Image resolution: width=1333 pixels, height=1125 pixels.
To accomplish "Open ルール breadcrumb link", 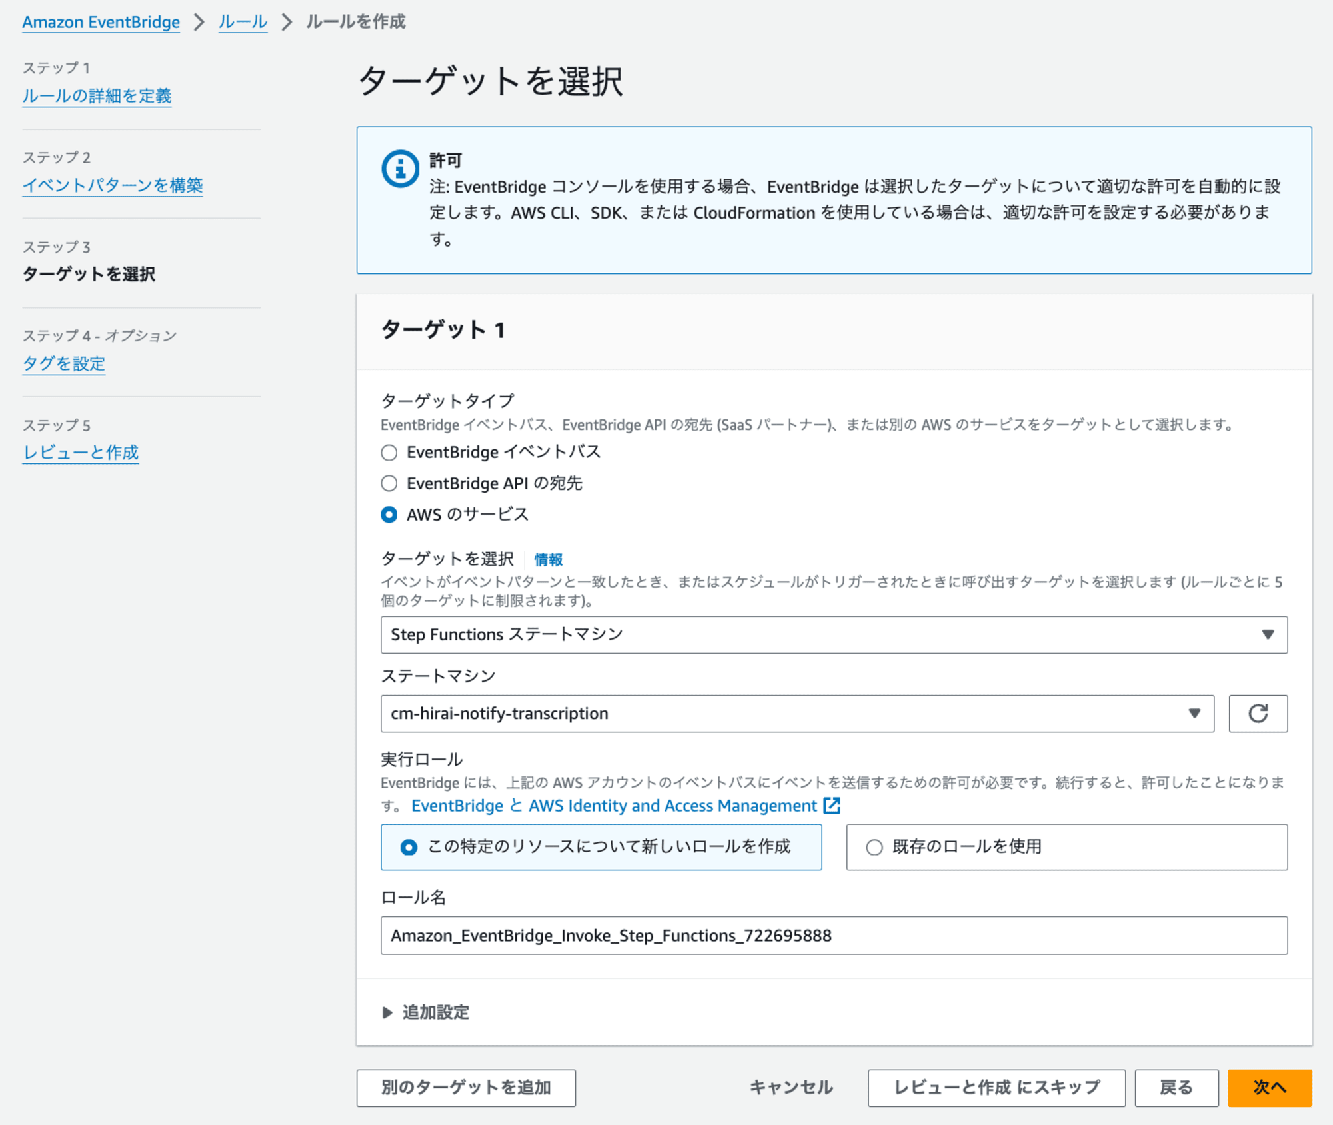I will click(x=243, y=22).
